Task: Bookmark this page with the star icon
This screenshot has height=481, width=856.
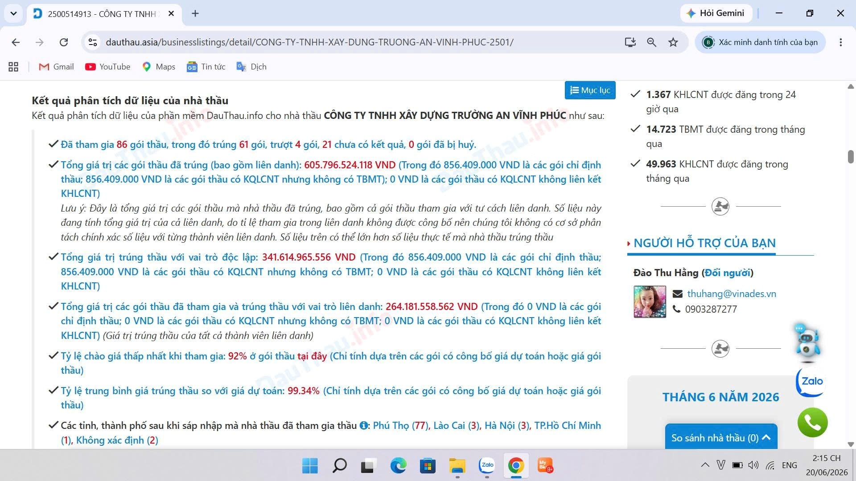Action: [x=673, y=42]
